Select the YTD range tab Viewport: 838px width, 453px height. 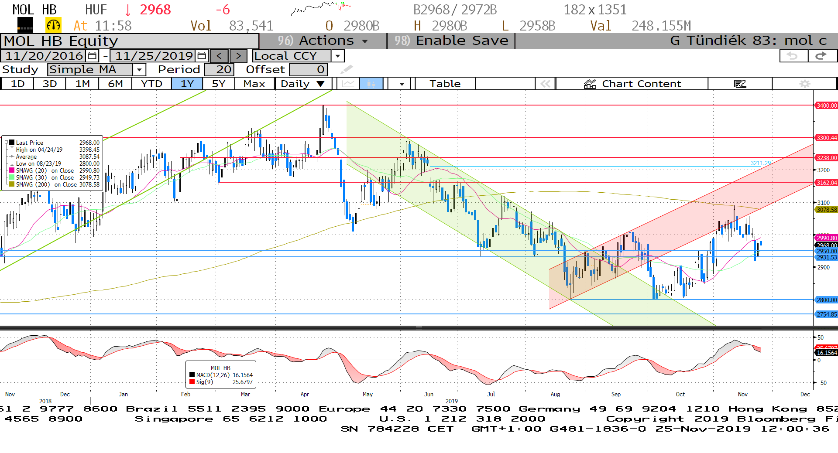click(x=151, y=84)
